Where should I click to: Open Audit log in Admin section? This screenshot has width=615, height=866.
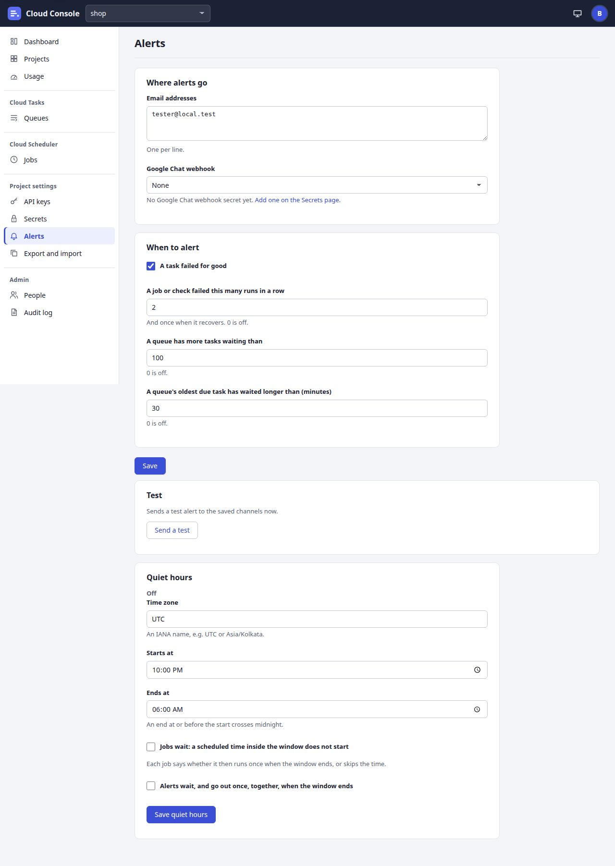click(x=60, y=313)
